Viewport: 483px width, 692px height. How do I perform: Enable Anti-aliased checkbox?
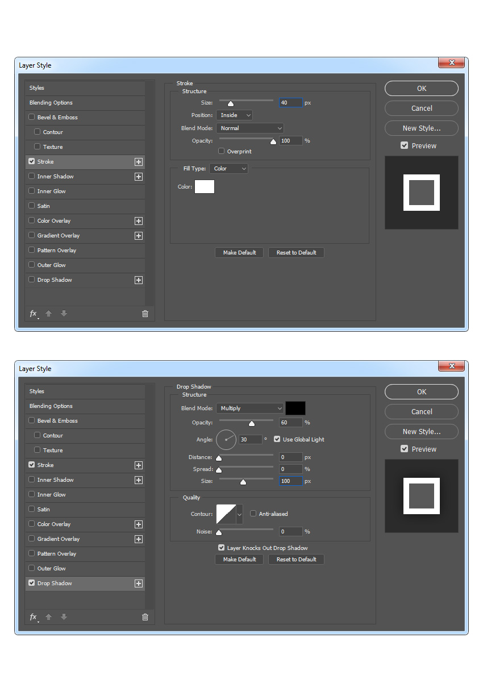[253, 514]
